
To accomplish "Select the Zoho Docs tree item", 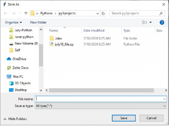I will coord(20,68).
